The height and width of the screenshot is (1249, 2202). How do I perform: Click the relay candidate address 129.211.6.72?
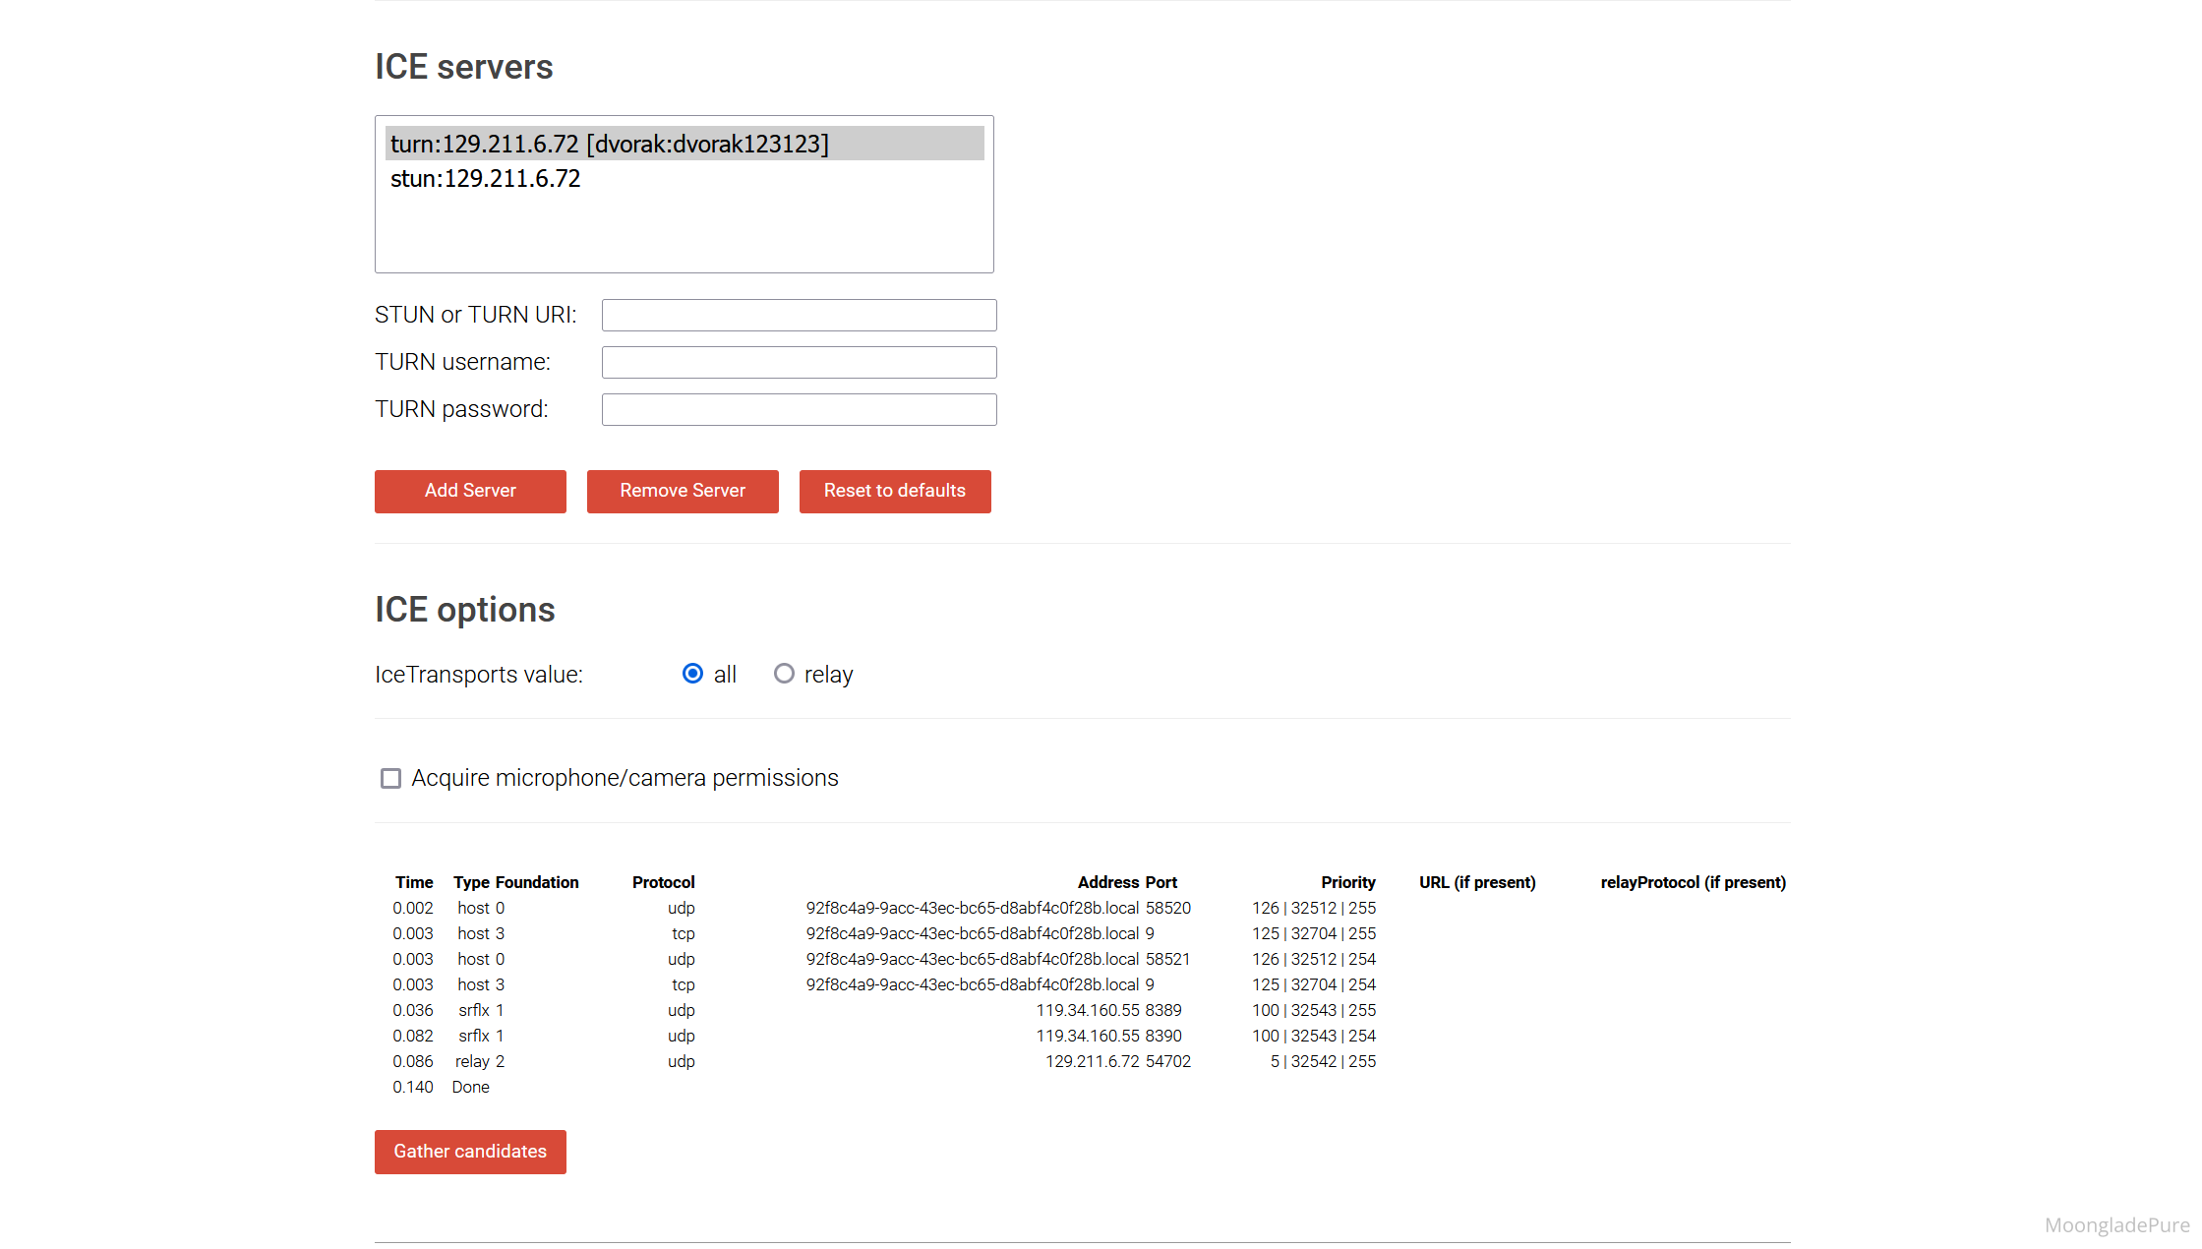tap(1092, 1061)
